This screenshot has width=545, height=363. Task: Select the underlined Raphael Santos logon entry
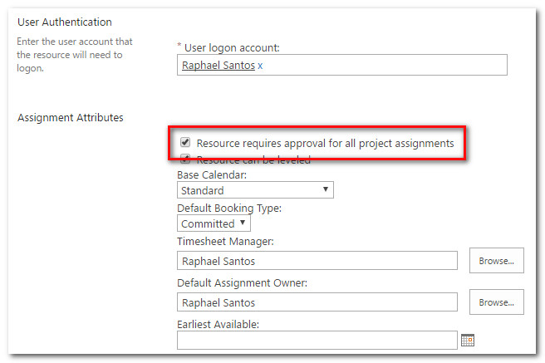[218, 66]
